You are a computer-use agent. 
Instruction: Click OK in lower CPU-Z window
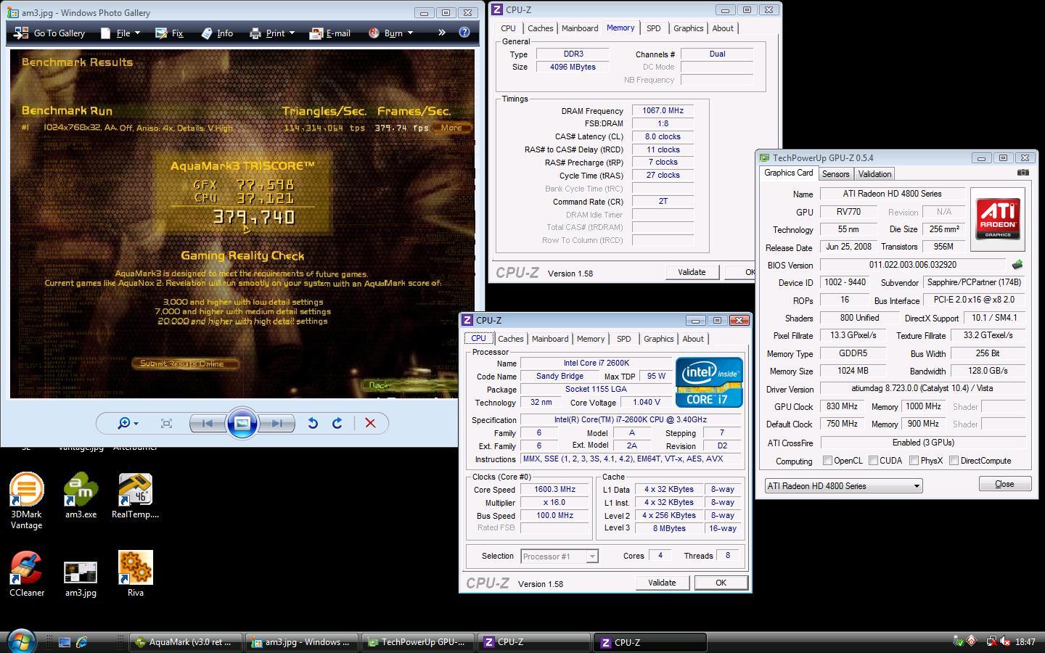(x=721, y=583)
